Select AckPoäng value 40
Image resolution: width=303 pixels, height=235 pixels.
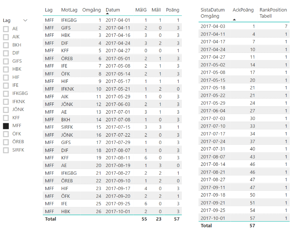tap(253, 149)
